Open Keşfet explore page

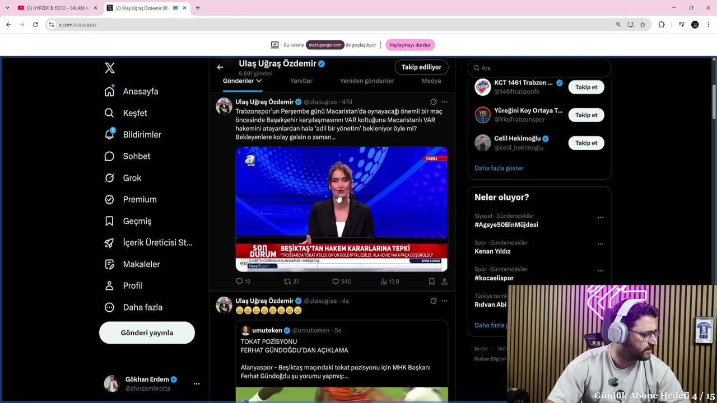pyautogui.click(x=126, y=113)
